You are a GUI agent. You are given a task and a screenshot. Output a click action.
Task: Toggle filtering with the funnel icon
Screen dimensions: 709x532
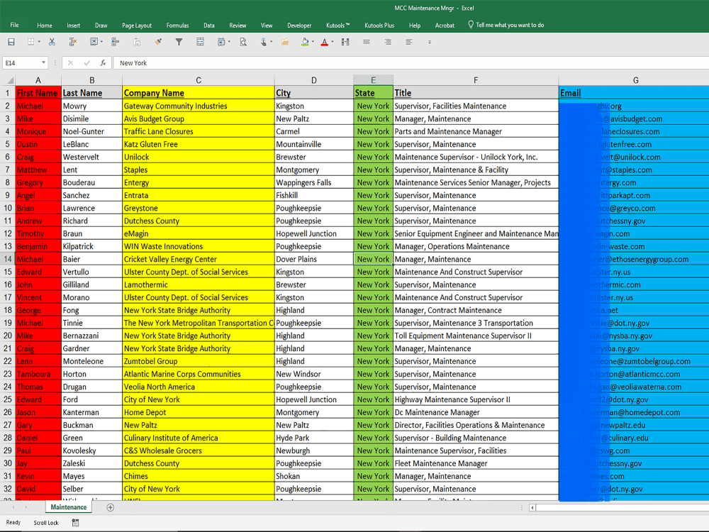[180, 42]
